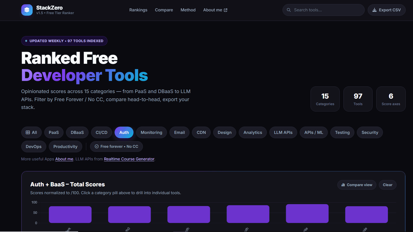Screen dimensions: 413x232
Task: Follow the About me link below the filters
Action: (x=64, y=159)
